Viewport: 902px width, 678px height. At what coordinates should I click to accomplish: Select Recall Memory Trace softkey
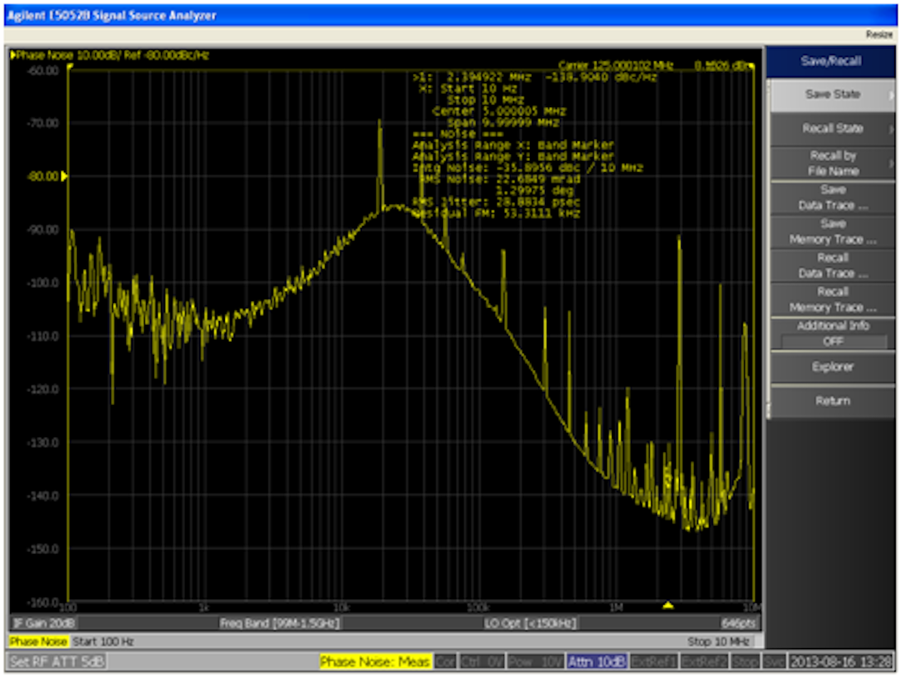coord(832,299)
